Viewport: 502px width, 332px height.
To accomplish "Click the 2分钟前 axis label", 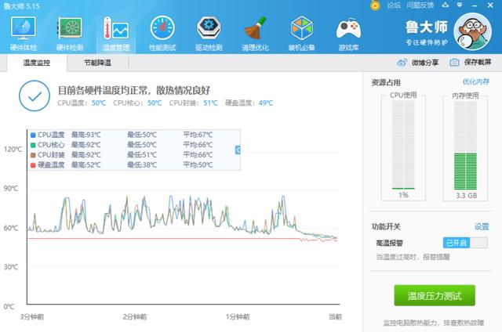I will 135,316.
